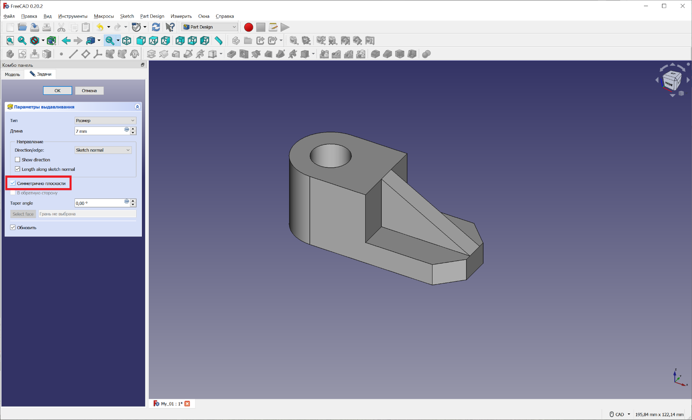Click the Isometric view cube icon
Screen dimensions: 692x420
(127, 40)
